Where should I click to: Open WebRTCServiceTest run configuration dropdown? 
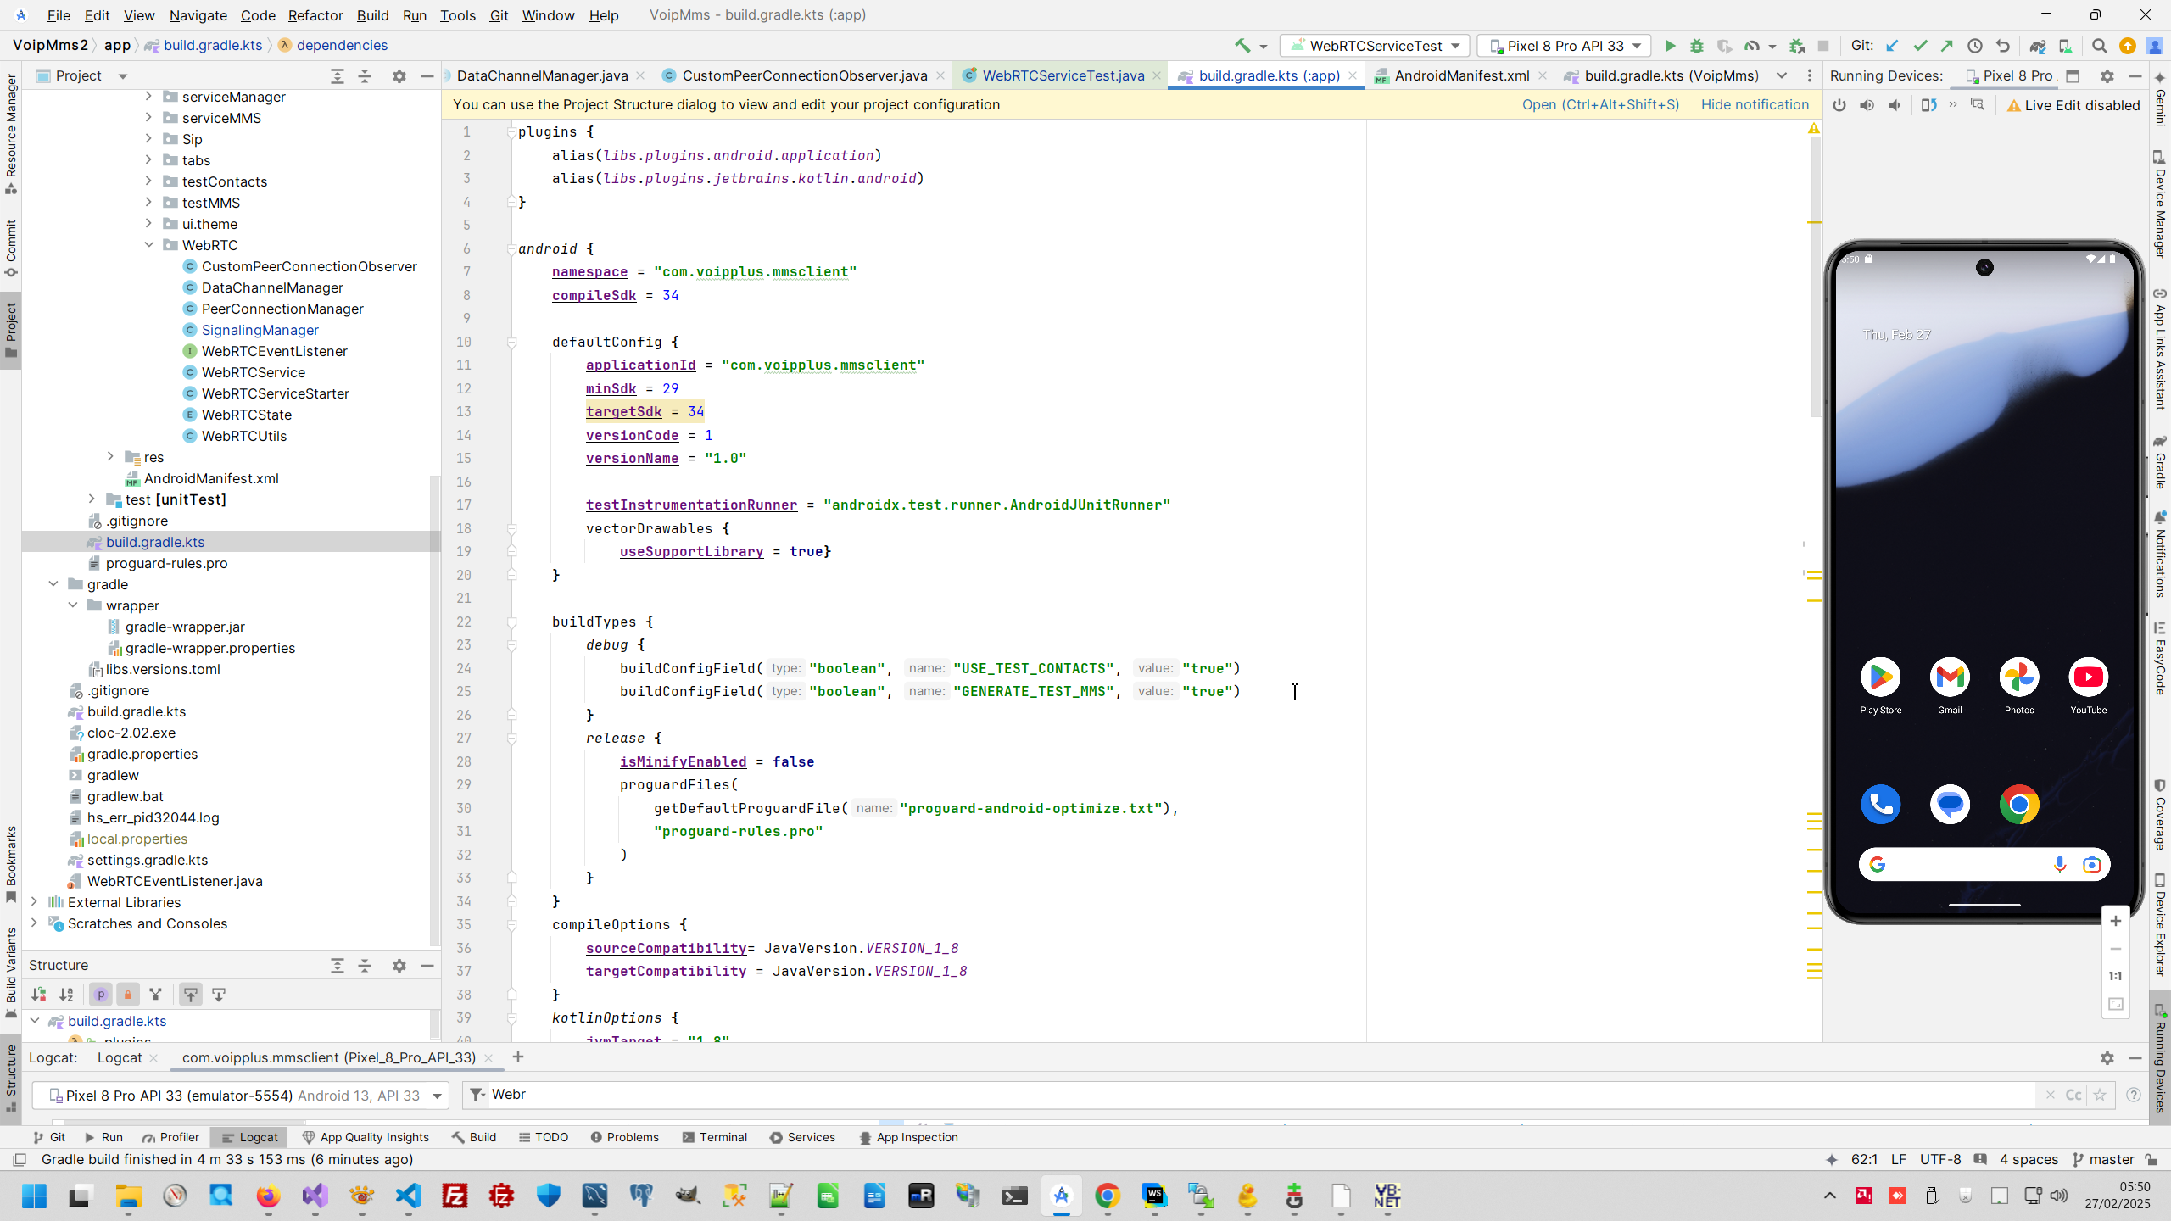pos(1376,46)
